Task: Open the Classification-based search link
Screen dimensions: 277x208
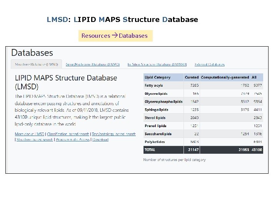Action: click(68, 134)
